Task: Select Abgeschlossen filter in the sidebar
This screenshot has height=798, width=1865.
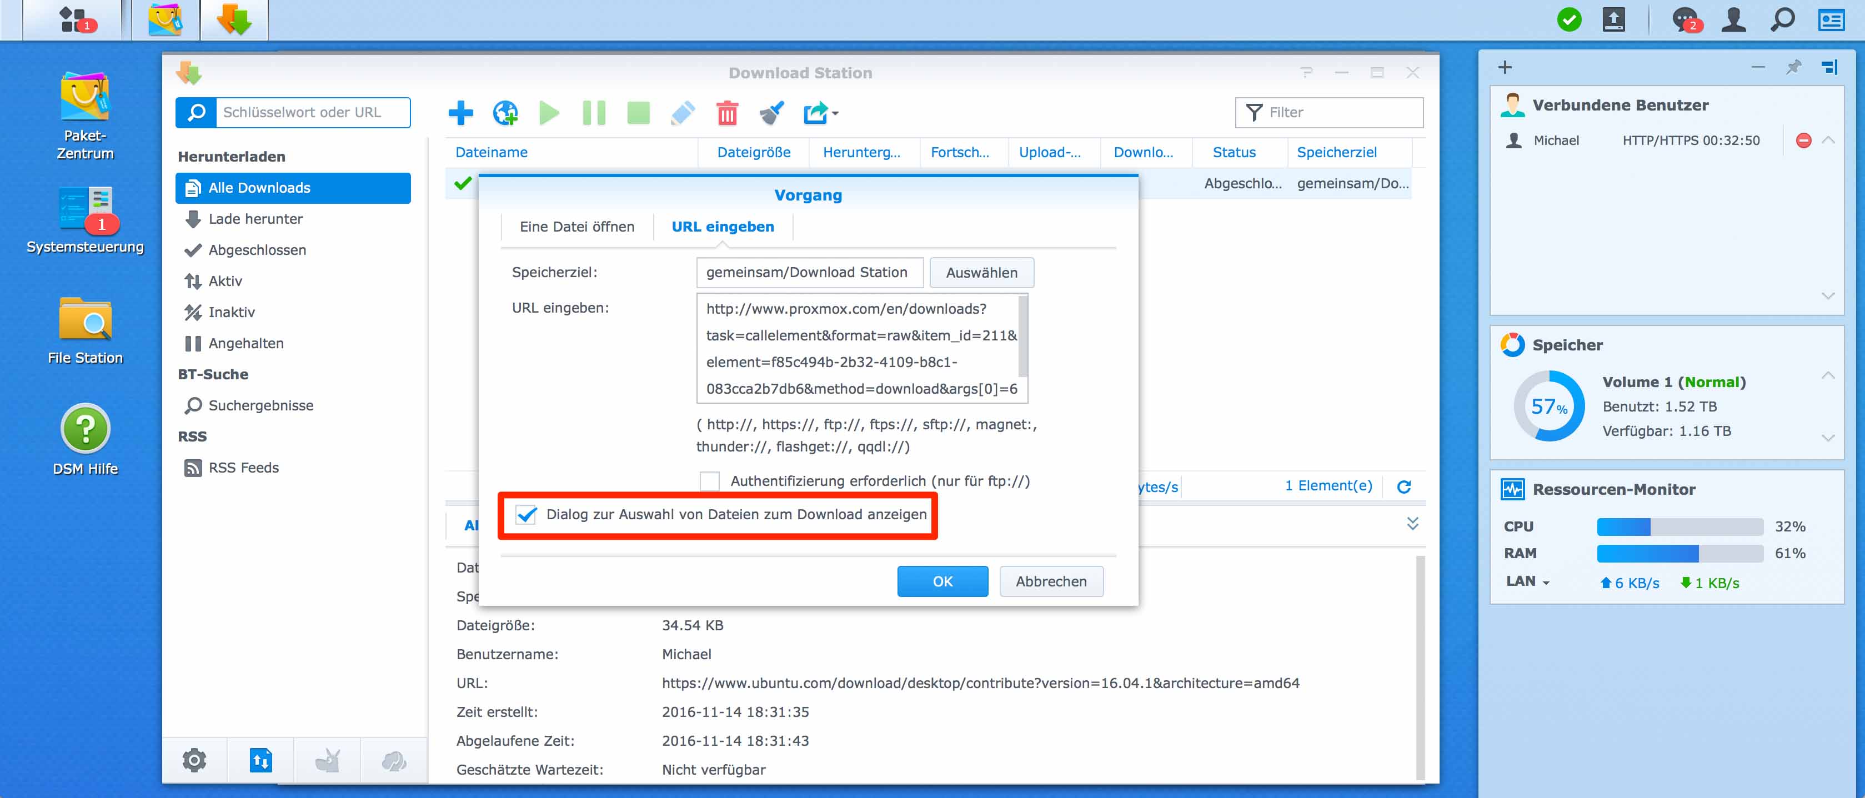Action: pos(293,250)
